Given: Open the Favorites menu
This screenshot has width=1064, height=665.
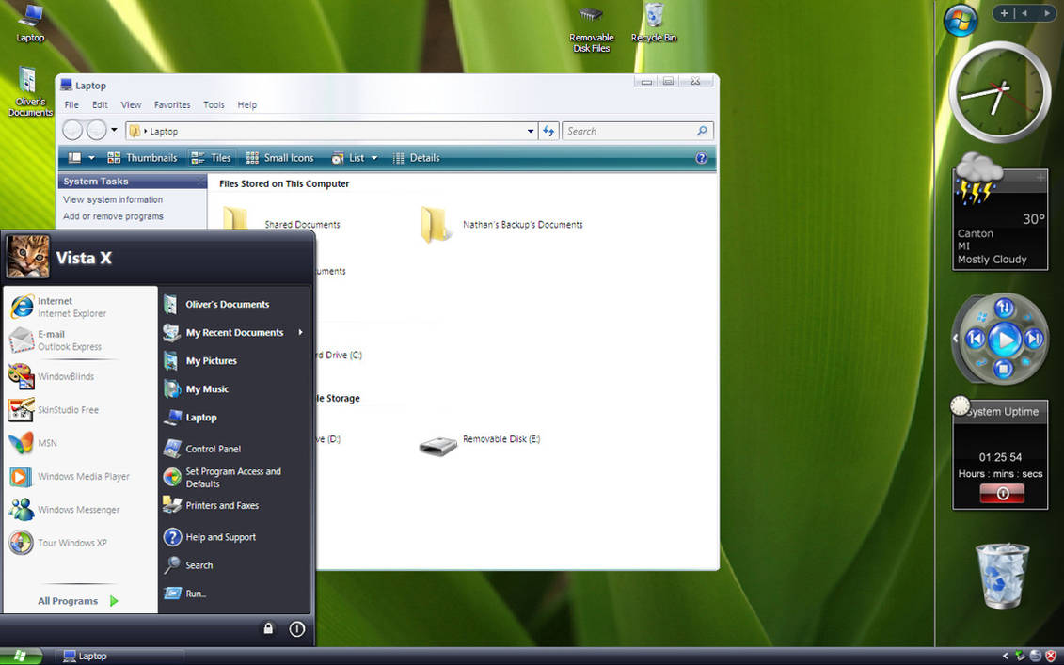Looking at the screenshot, I should [171, 104].
